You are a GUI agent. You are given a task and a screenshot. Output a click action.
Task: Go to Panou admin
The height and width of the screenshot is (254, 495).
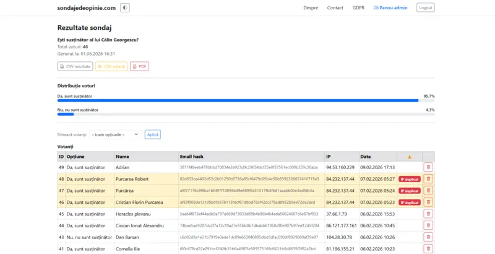click(390, 7)
